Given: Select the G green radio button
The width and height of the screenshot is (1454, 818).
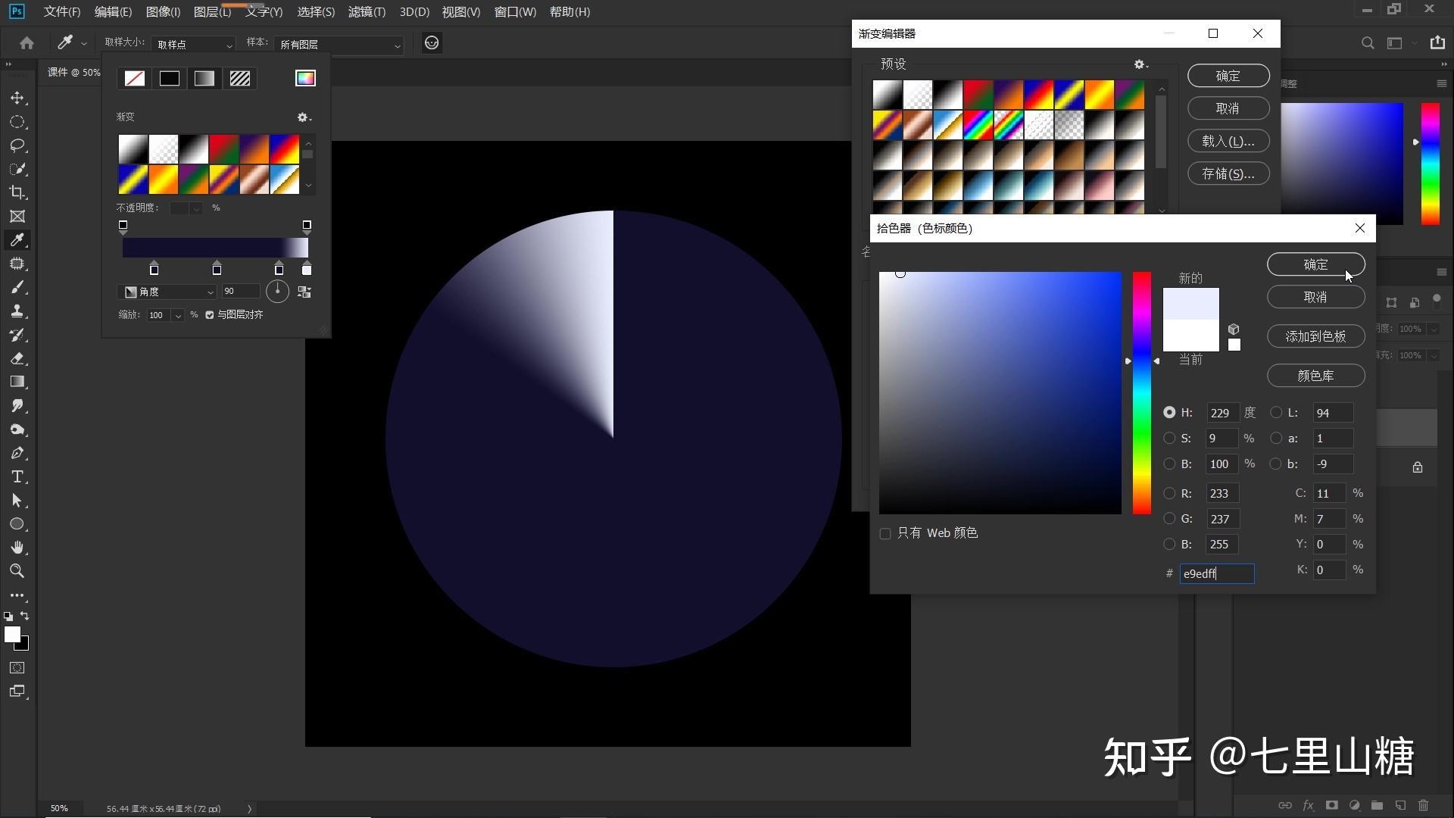Looking at the screenshot, I should (x=1169, y=519).
